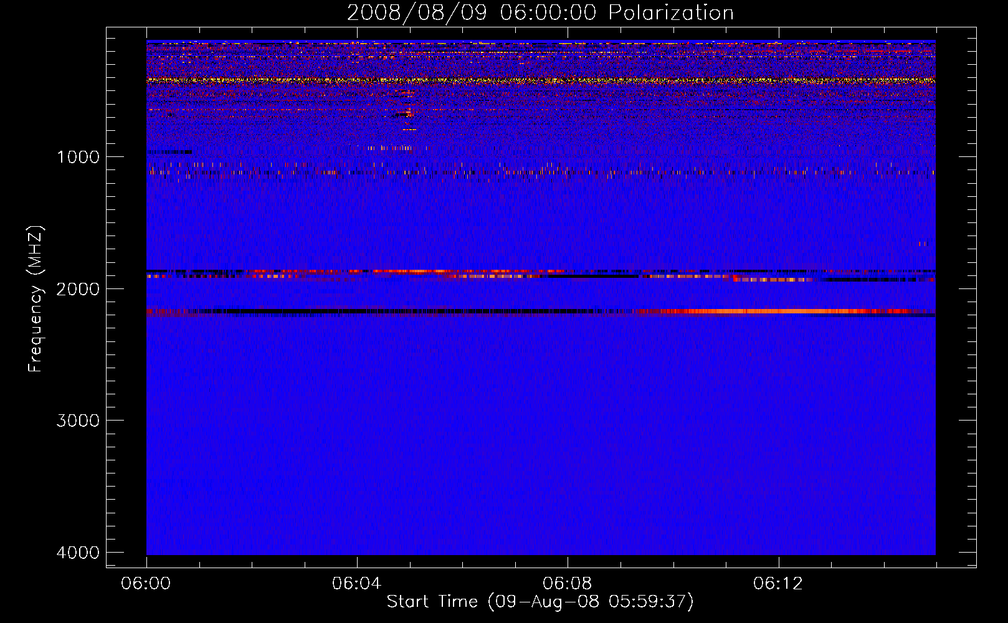Click the 06:08 time tick label
Viewport: 1008px width, 623px height.
click(x=567, y=584)
